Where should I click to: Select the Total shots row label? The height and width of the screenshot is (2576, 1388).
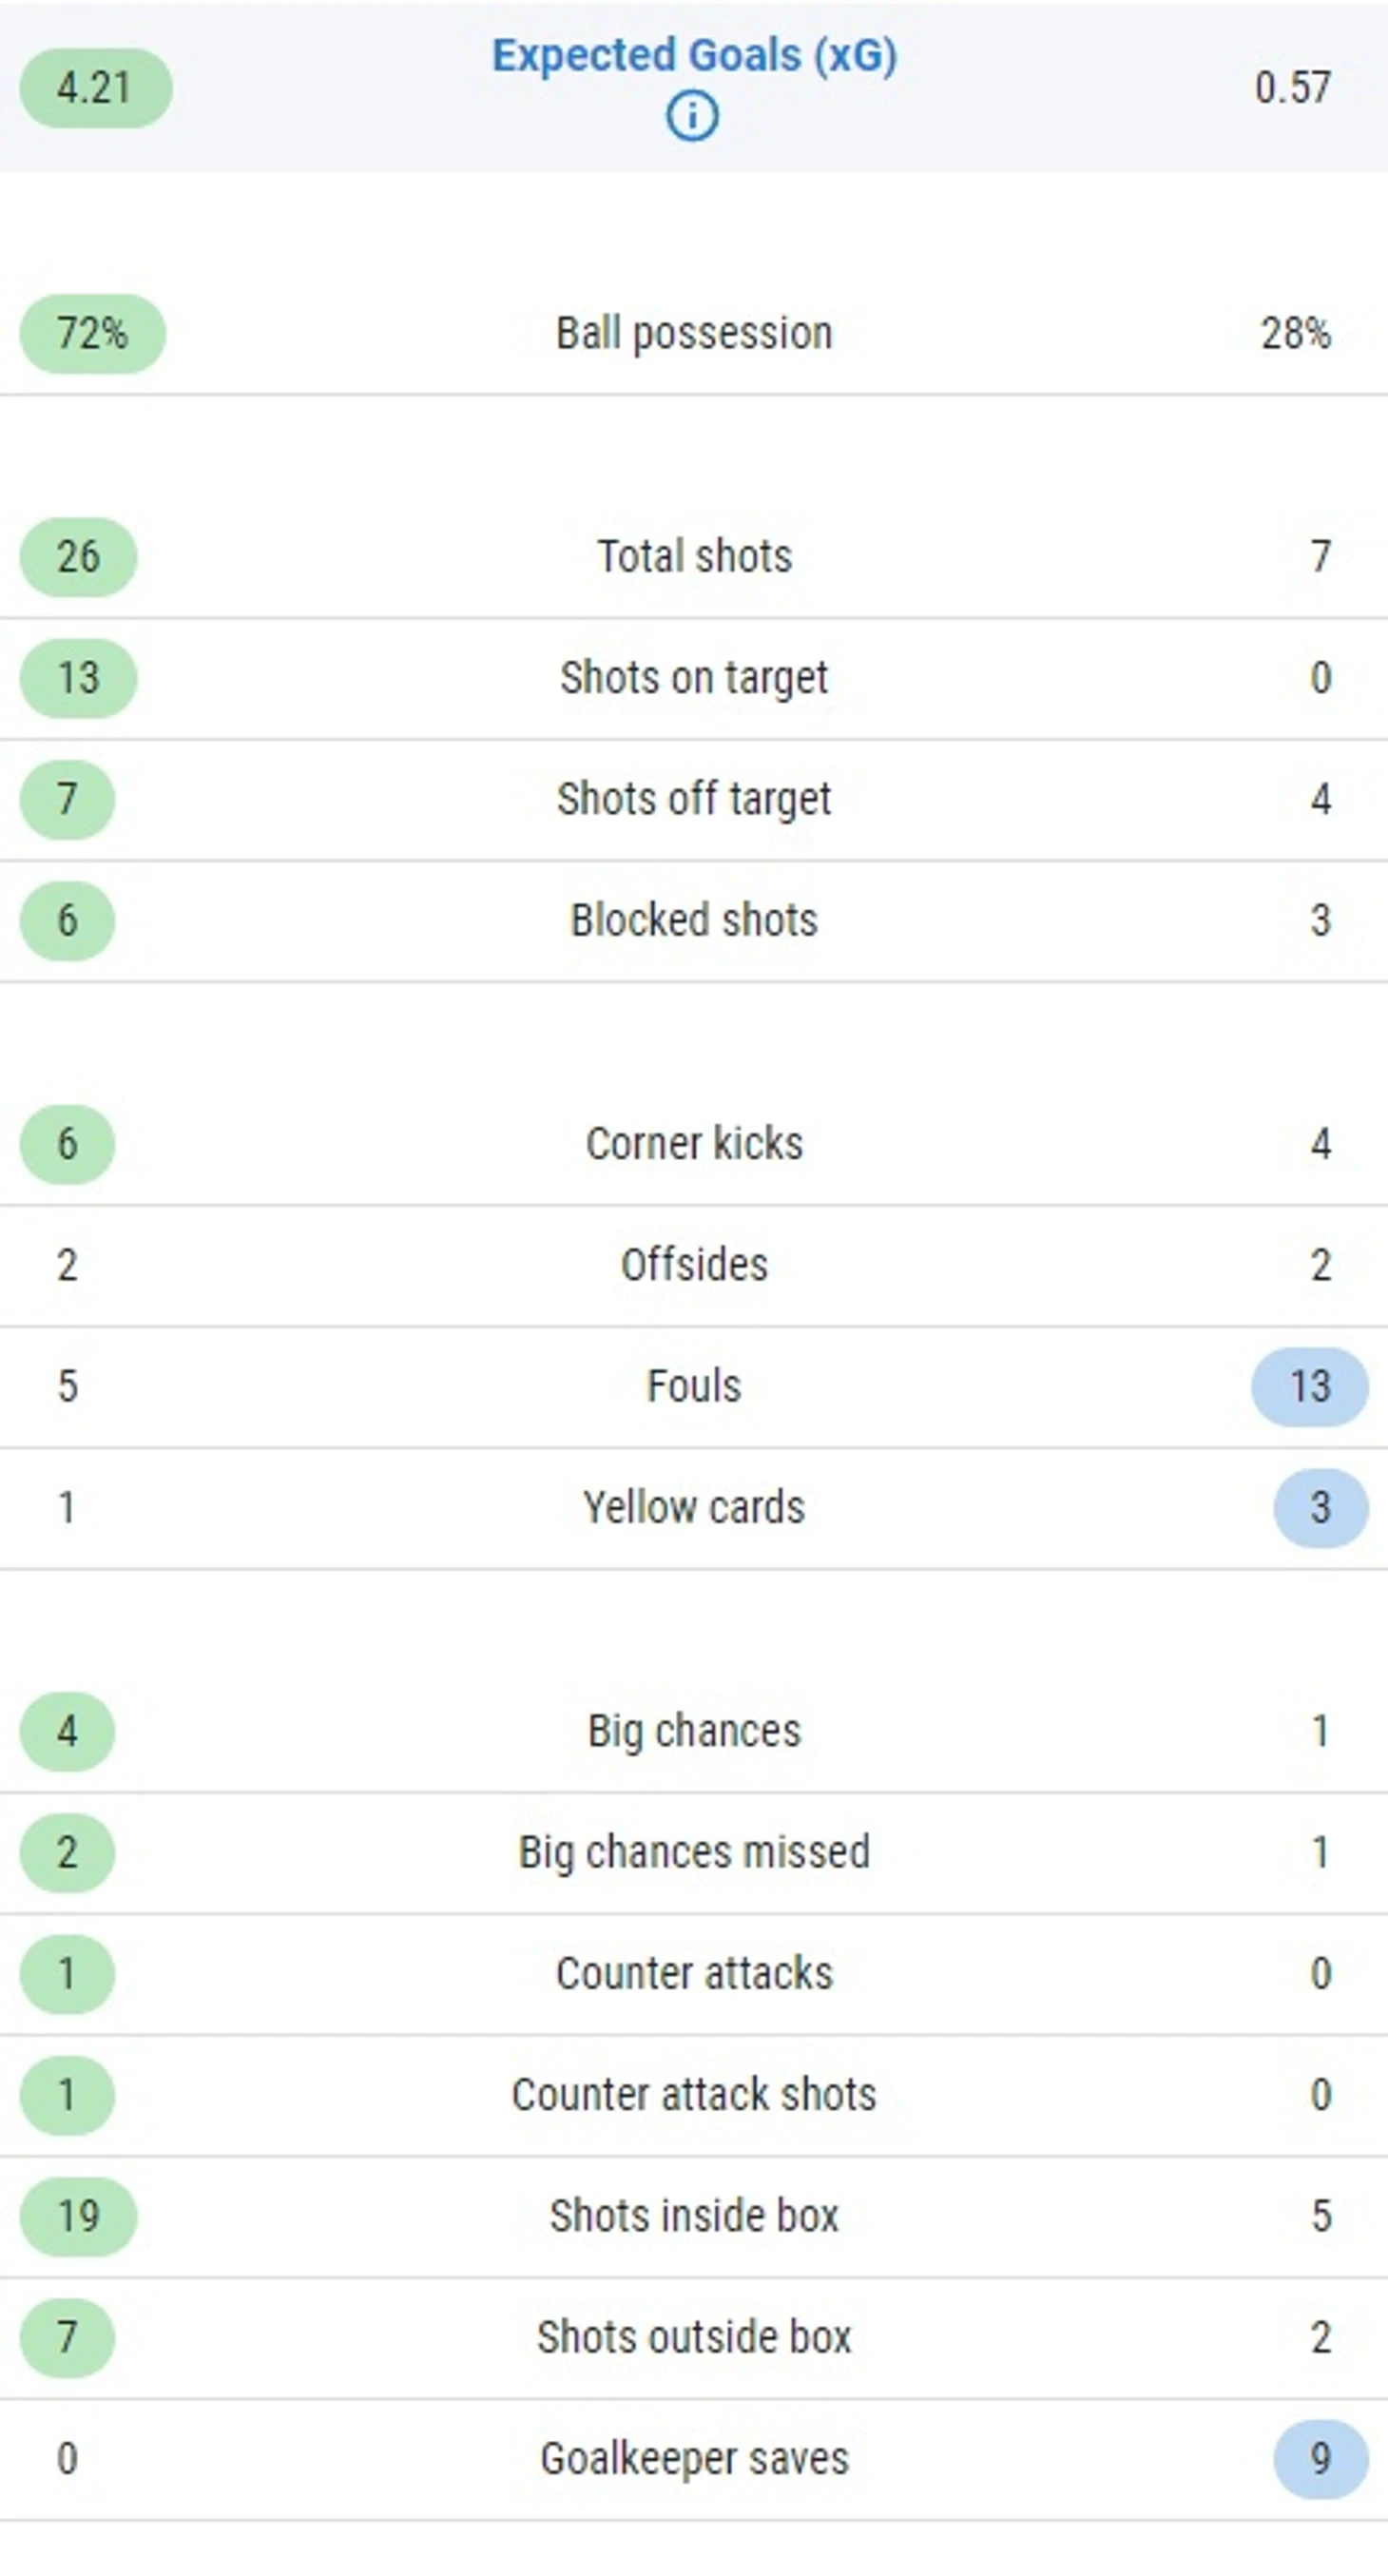pyautogui.click(x=694, y=556)
